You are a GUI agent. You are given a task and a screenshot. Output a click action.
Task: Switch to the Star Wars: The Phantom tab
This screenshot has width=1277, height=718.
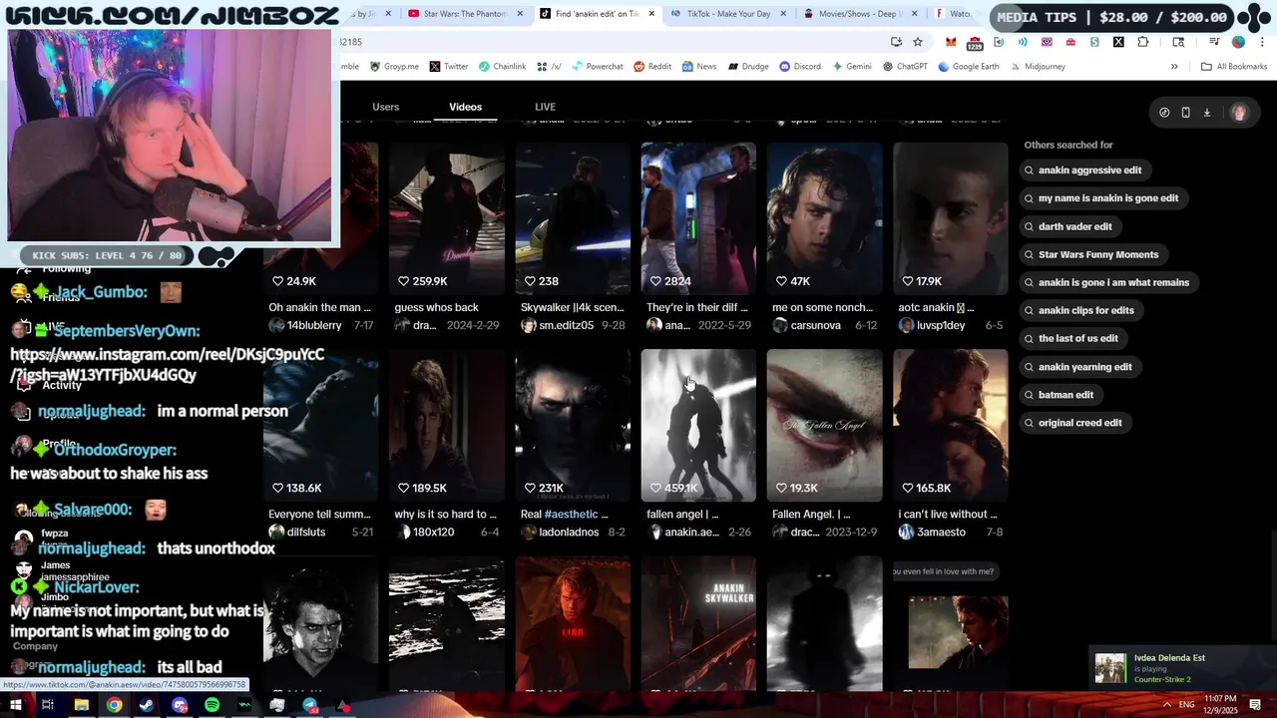coord(465,14)
